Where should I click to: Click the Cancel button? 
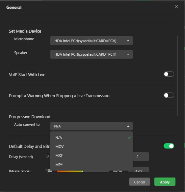[140, 182]
